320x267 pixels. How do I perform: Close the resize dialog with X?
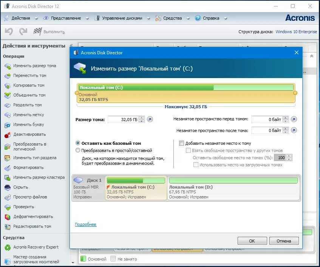click(x=297, y=52)
